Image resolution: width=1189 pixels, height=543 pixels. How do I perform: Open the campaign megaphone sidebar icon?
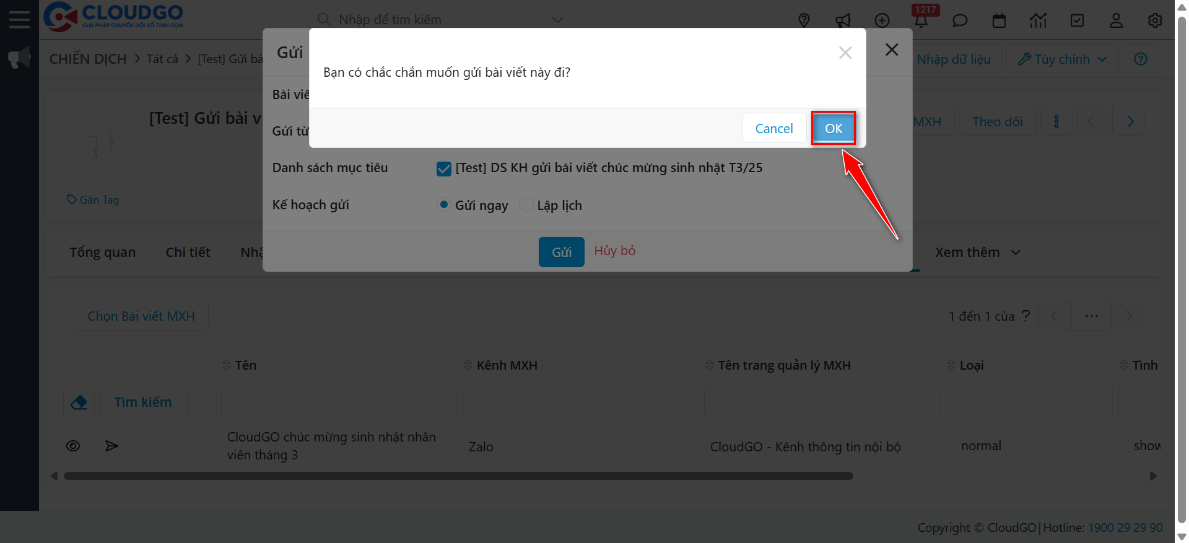(19, 58)
